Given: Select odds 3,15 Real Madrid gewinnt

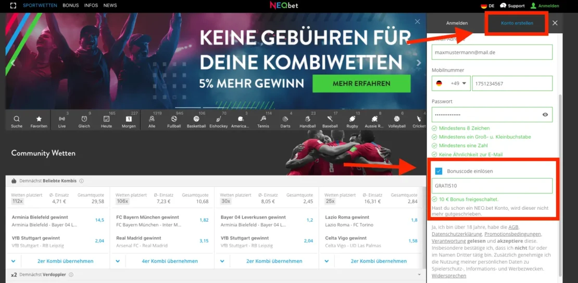Looking at the screenshot, I should point(204,241).
